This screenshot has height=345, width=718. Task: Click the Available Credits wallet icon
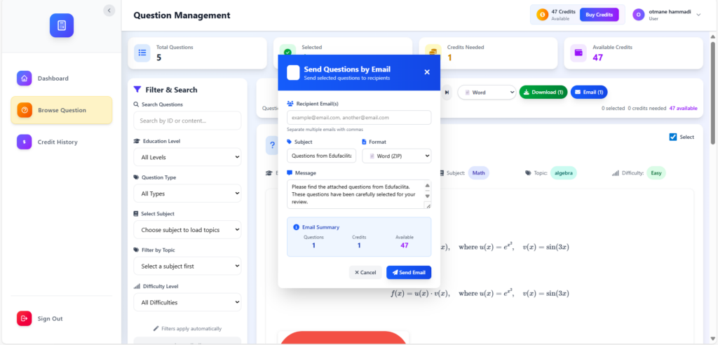578,53
